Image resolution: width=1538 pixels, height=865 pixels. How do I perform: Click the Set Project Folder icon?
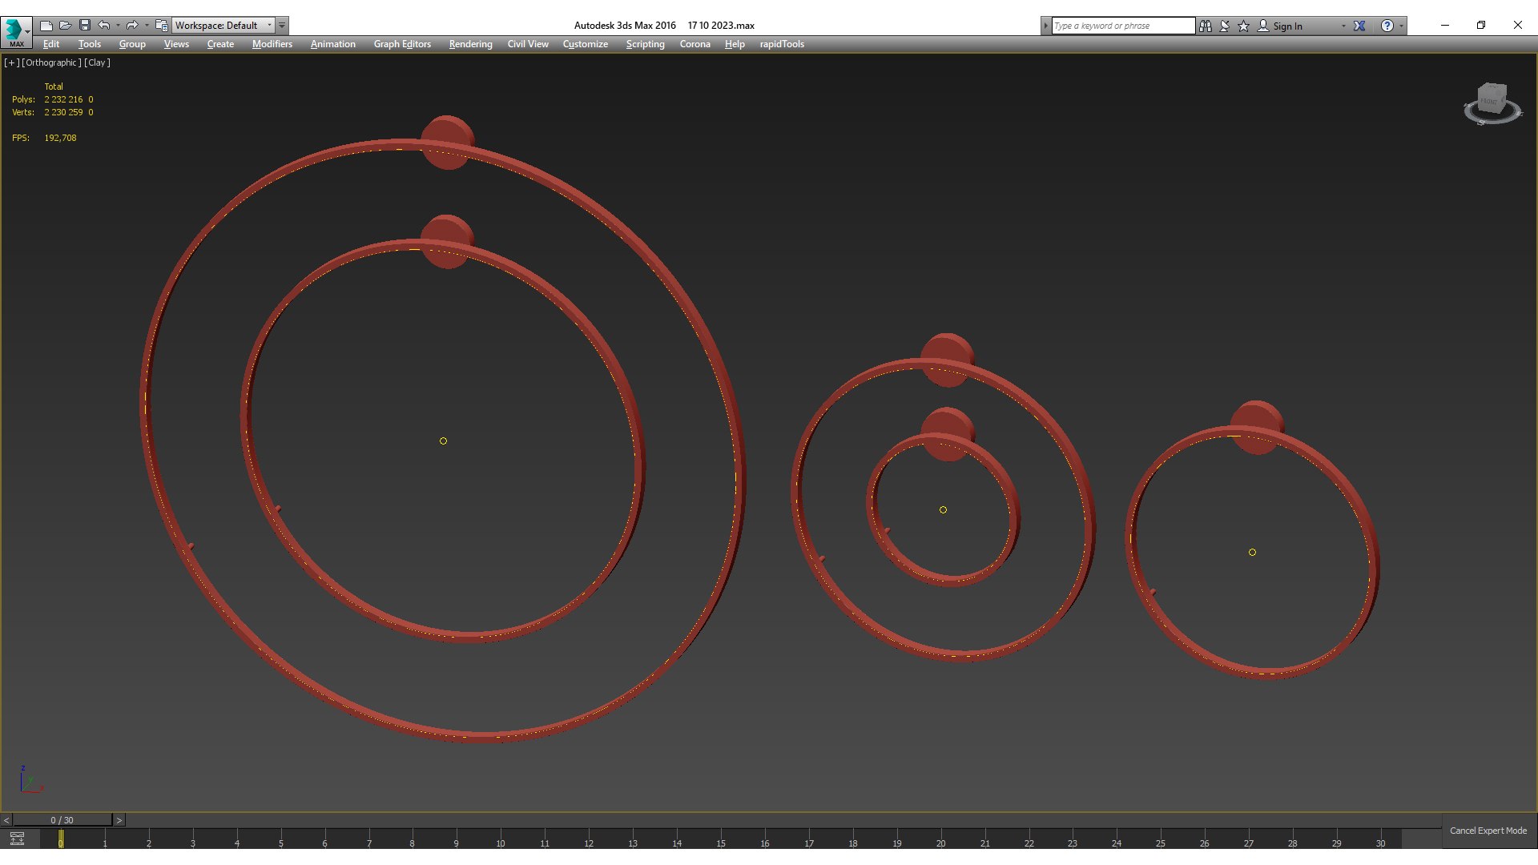[x=161, y=26]
